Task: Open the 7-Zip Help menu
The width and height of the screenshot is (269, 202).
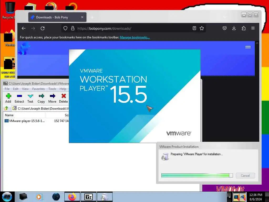Action: pos(63,89)
